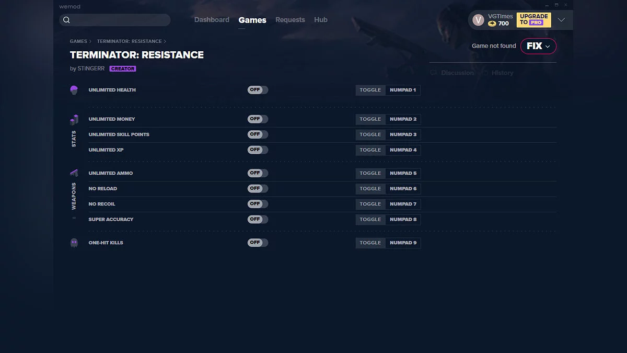The image size is (627, 353).
Task: Switch One-Hit Kills from OFF to ON
Action: 257,242
